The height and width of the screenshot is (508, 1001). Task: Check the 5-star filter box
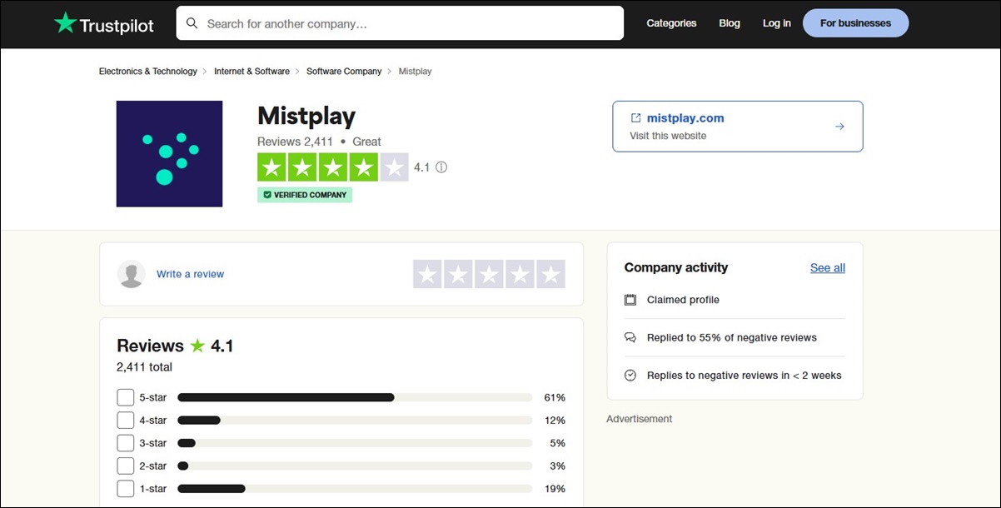click(126, 397)
